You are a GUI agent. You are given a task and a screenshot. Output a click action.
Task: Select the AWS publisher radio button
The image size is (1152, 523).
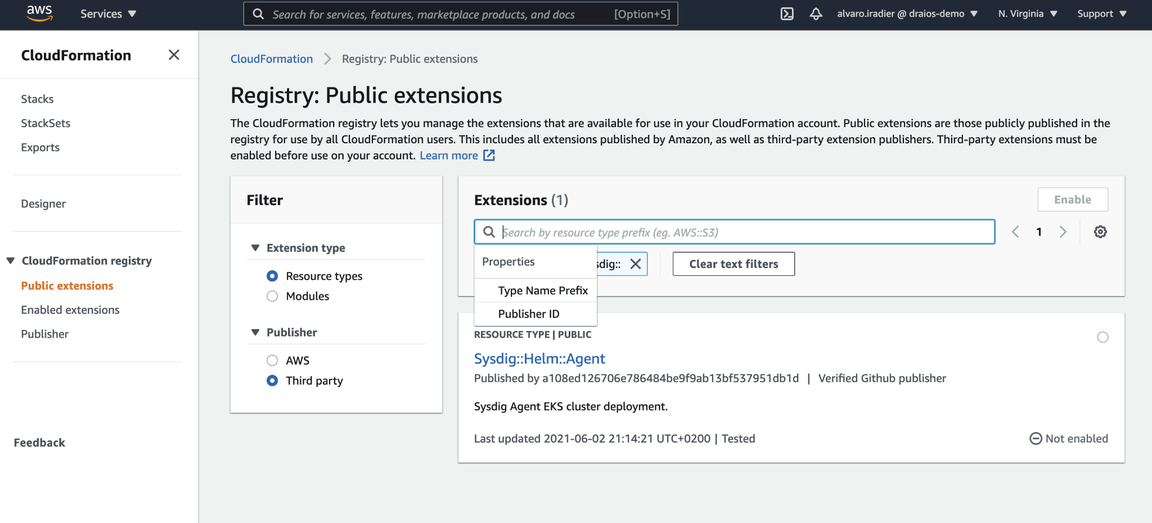tap(272, 360)
